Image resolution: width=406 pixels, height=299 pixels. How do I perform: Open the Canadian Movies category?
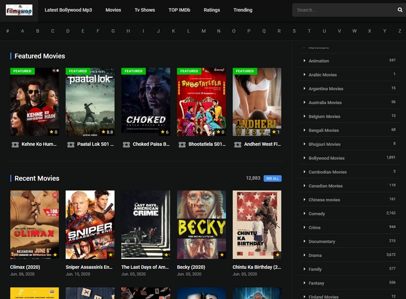325,186
